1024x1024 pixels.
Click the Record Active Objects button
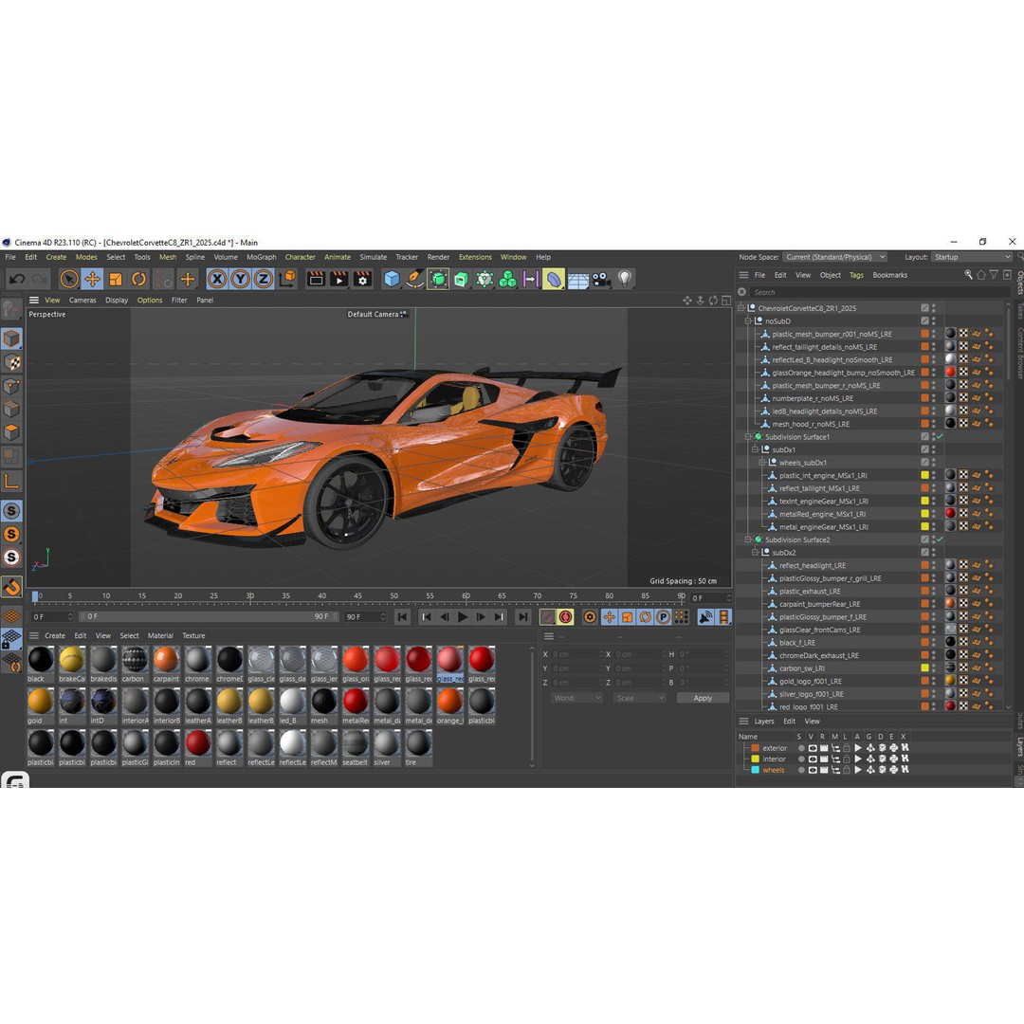[x=547, y=617]
